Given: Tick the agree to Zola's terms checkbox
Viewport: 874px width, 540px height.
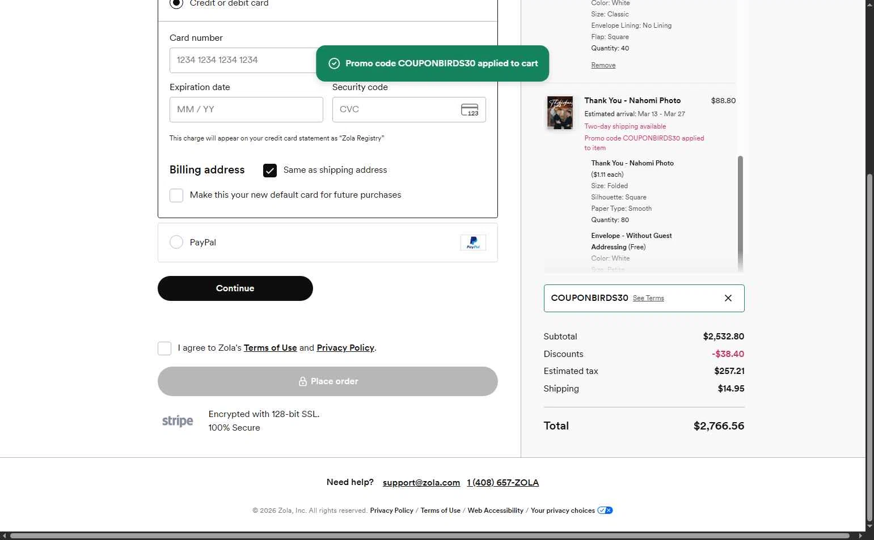Looking at the screenshot, I should click(164, 348).
